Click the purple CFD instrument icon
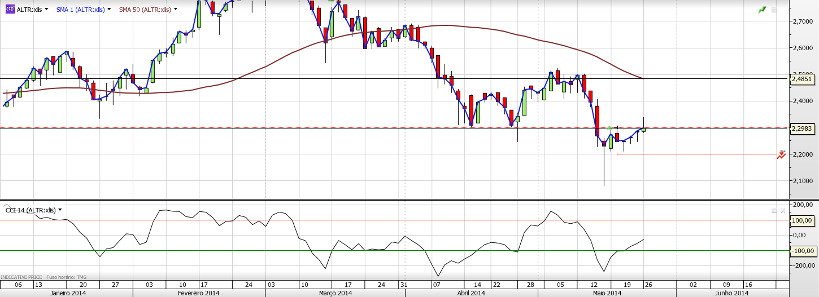Viewport: 819px width, 297px height. [x=10, y=10]
